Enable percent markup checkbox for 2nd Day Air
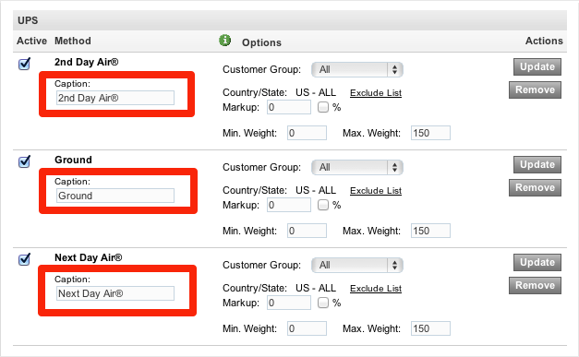This screenshot has width=579, height=357. (x=323, y=107)
